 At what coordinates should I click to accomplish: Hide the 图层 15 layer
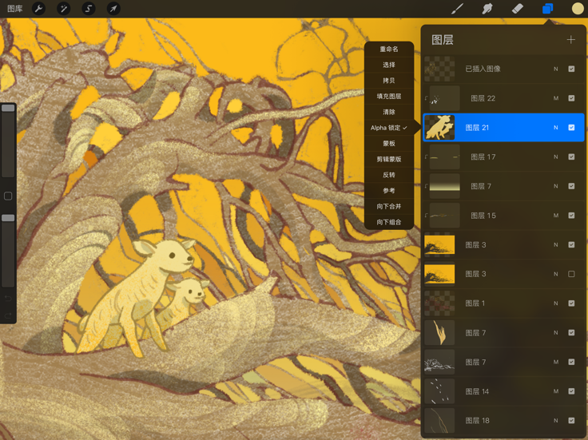tap(571, 216)
